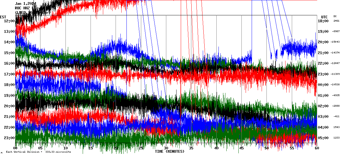Select the 20:00 EST row label
This screenshot has height=156, width=341.
coord(9,106)
